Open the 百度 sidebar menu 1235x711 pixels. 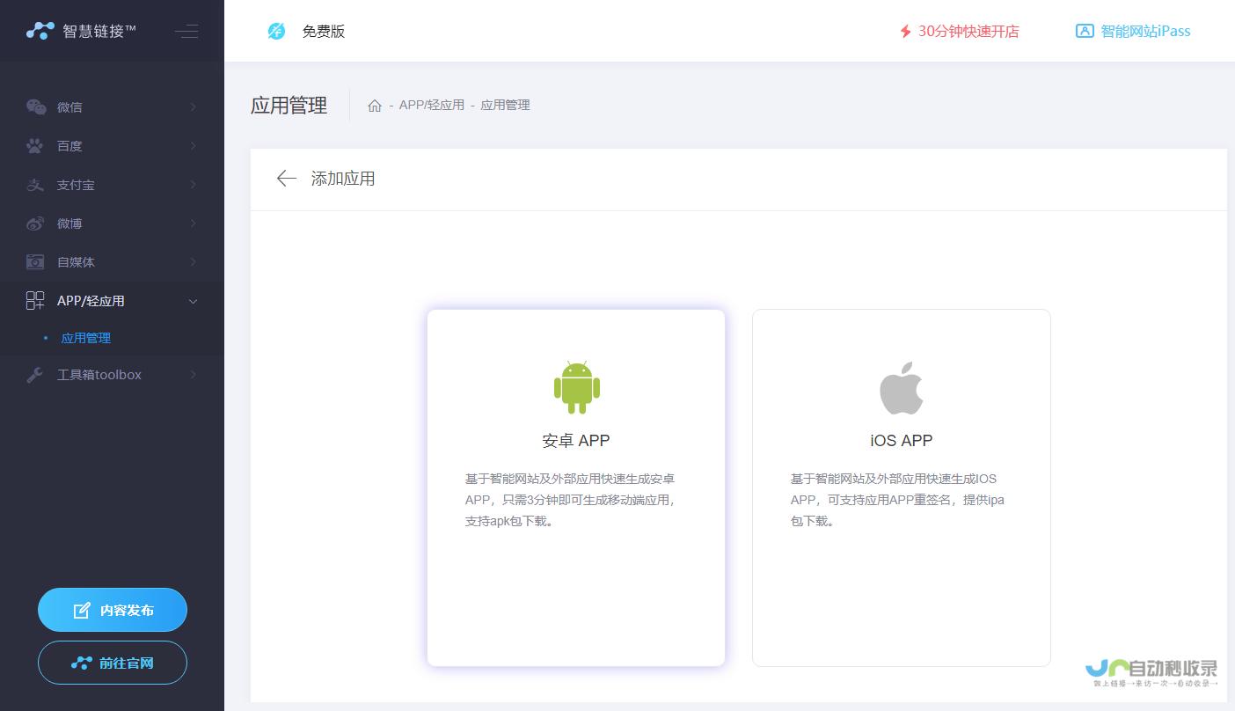coord(112,146)
